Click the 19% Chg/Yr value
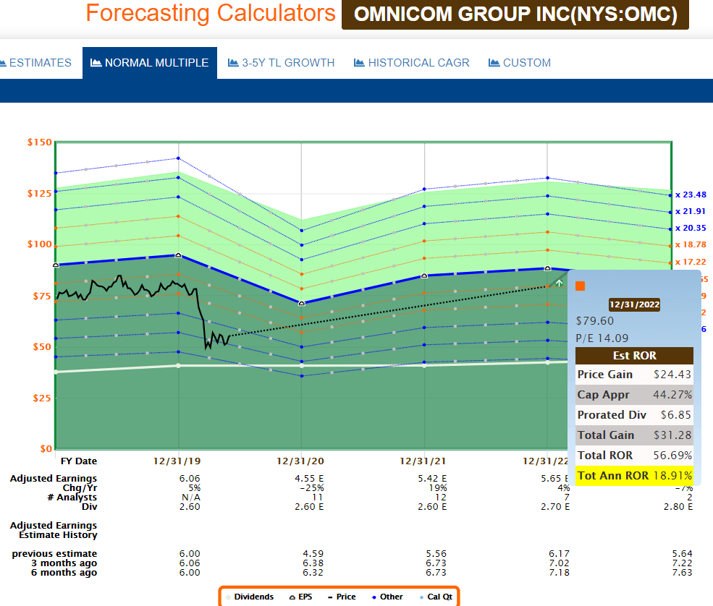The image size is (713, 606). (x=437, y=488)
